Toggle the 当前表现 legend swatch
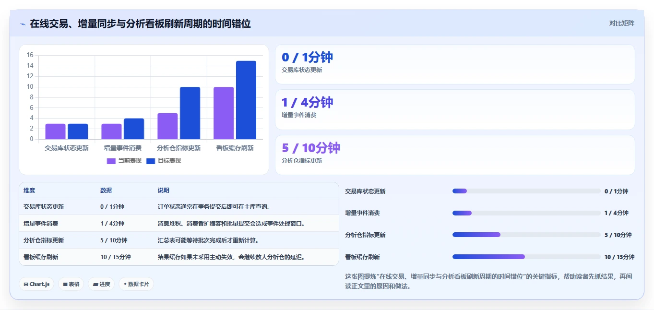Screen dimensions: 654x310 (x=111, y=161)
